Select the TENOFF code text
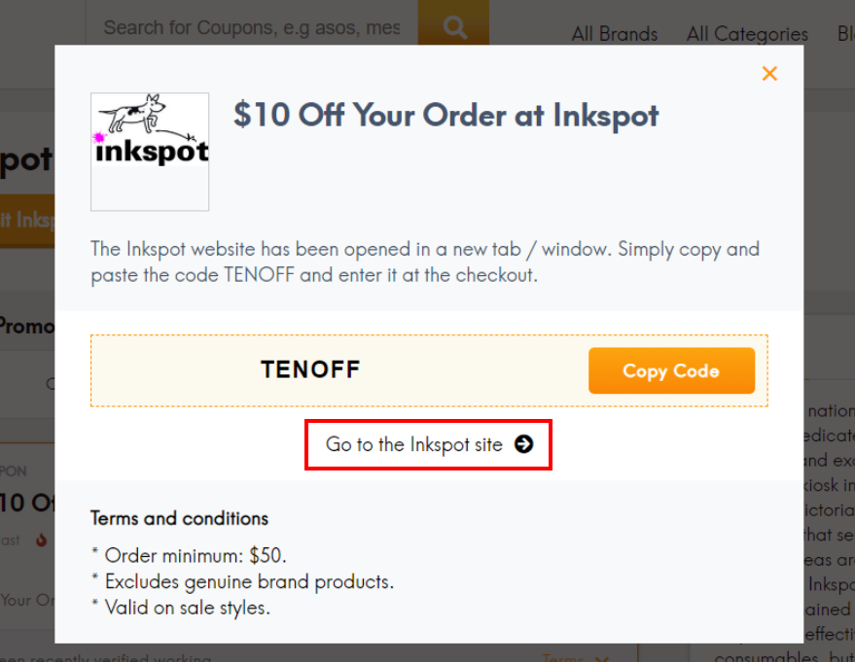The width and height of the screenshot is (855, 662). [x=310, y=369]
